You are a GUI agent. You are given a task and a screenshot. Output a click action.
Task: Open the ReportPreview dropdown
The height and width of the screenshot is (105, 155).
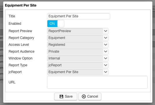[78, 31]
